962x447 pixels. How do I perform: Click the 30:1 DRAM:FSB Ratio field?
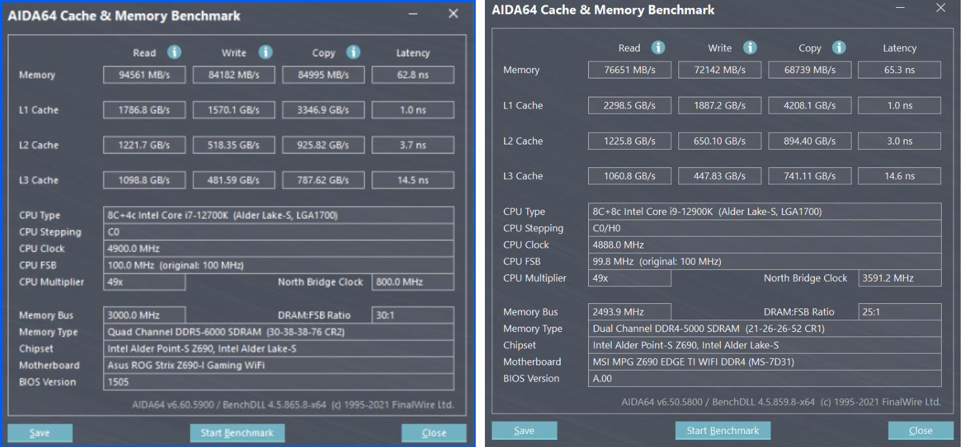coord(412,315)
